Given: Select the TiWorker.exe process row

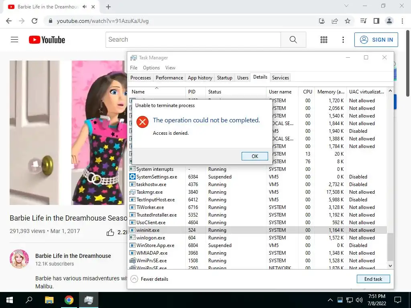Looking at the screenshot, I should tap(257, 207).
